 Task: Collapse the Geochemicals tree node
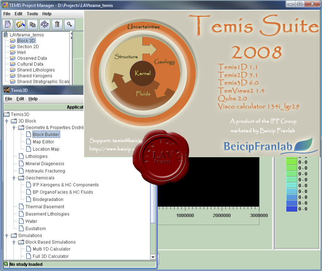point(14,178)
